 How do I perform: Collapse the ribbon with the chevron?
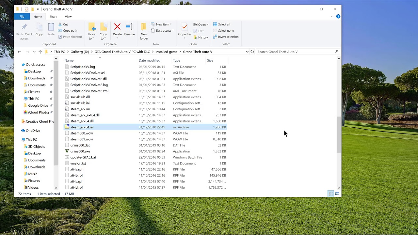pyautogui.click(x=332, y=17)
